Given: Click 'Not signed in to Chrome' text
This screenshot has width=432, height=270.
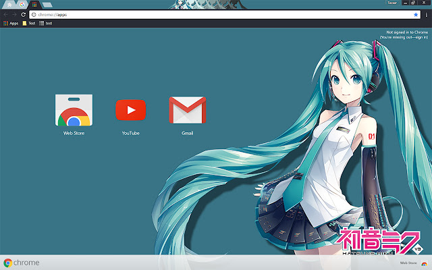Looking at the screenshot, I should [x=407, y=32].
